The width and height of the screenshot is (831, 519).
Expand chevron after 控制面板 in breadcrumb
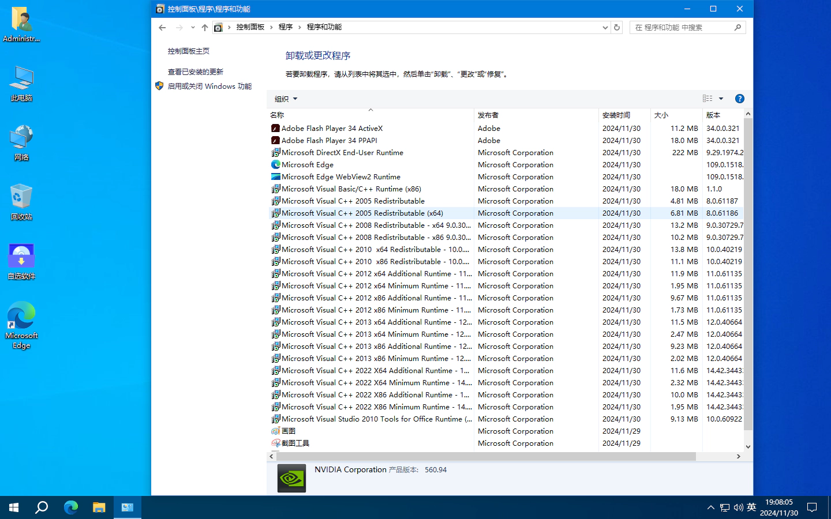271,27
